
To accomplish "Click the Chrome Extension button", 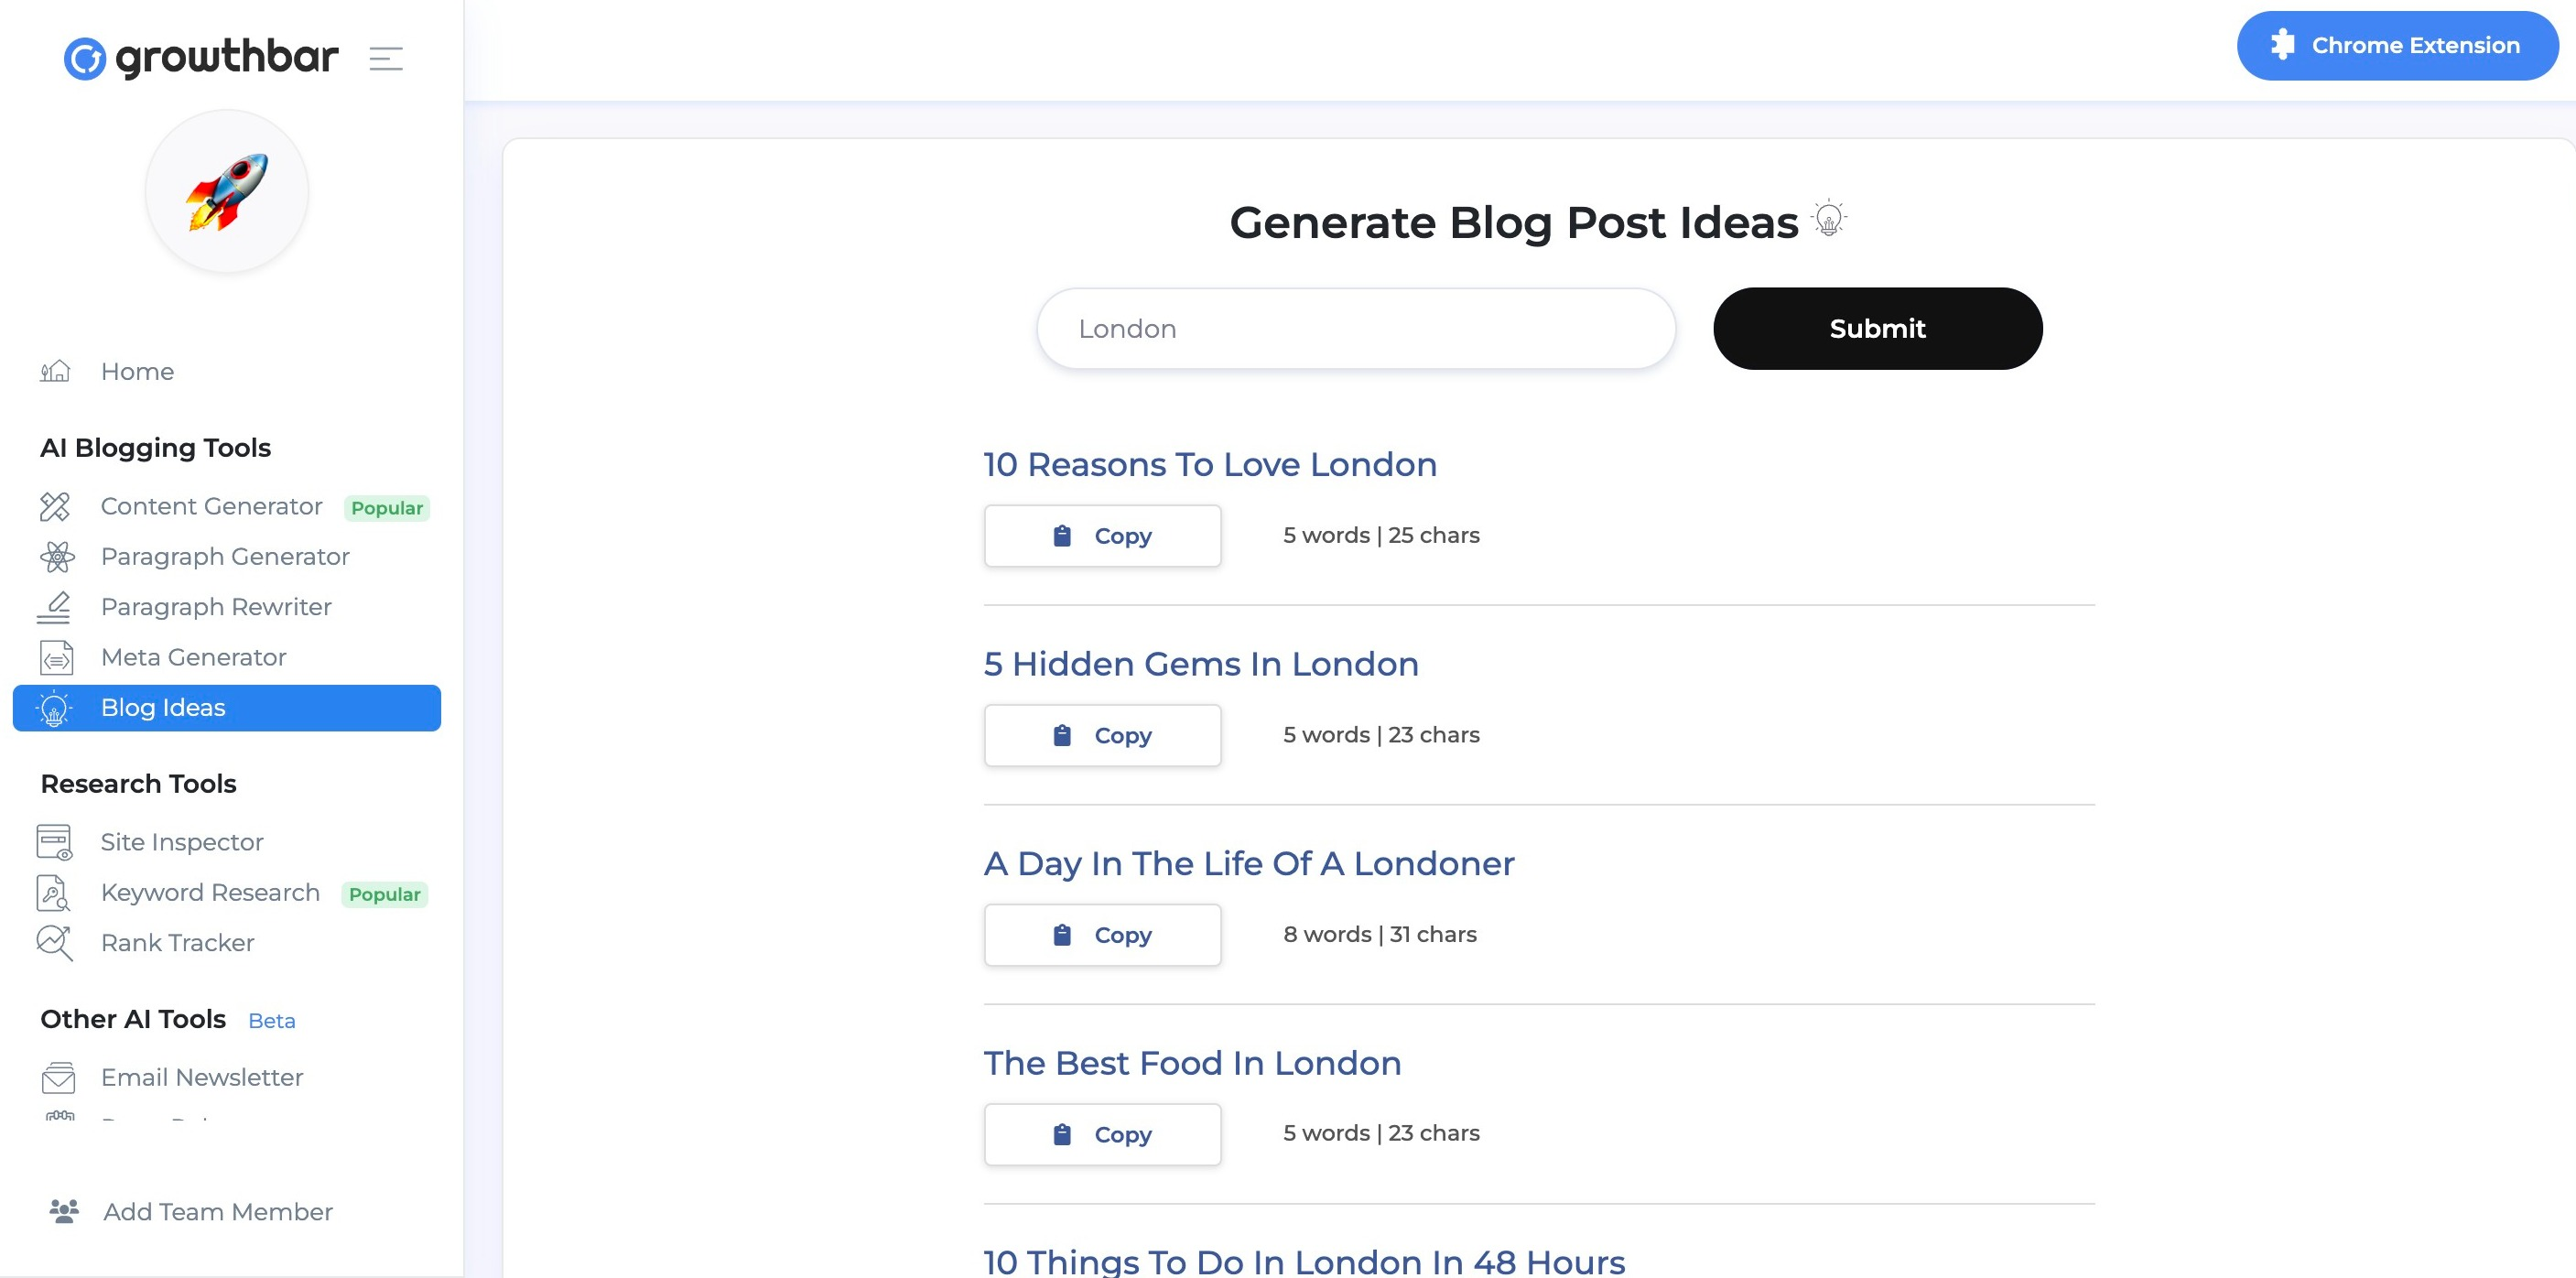I will point(2397,46).
